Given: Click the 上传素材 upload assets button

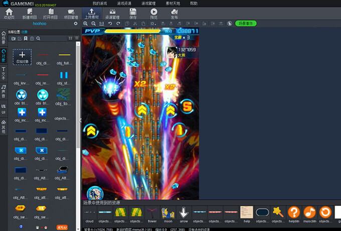Looking at the screenshot, I should pos(92,14).
